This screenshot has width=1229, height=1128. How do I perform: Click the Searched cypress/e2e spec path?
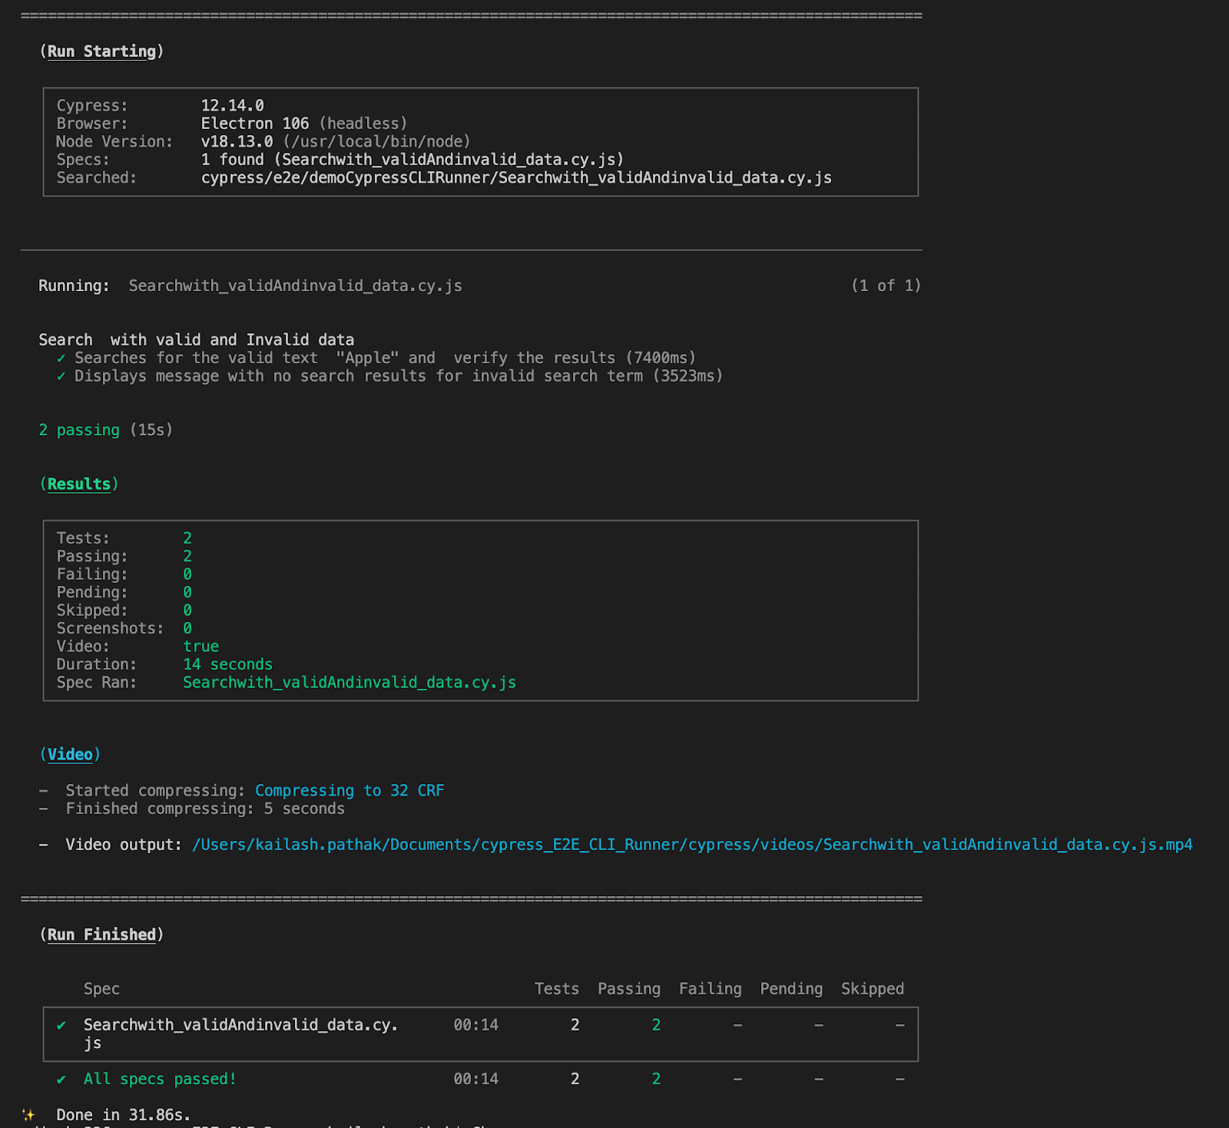click(x=515, y=178)
